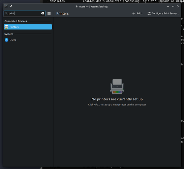Click the 'No printers are currently set up' message
The image size is (184, 169).
point(117,99)
